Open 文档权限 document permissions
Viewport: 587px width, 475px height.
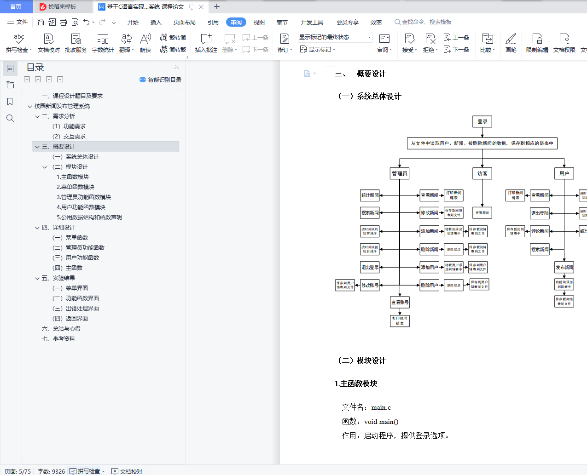564,43
